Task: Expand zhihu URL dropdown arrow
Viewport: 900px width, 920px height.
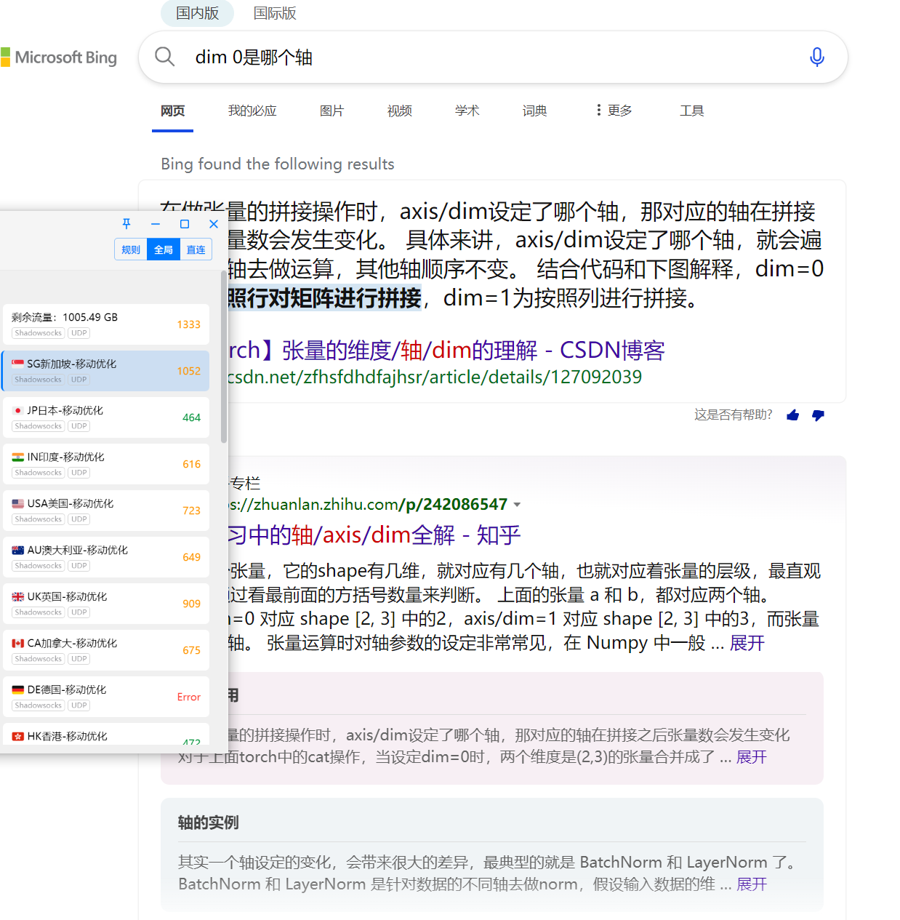Action: (517, 505)
